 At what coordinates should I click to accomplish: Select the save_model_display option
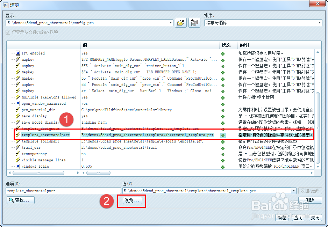(40, 122)
